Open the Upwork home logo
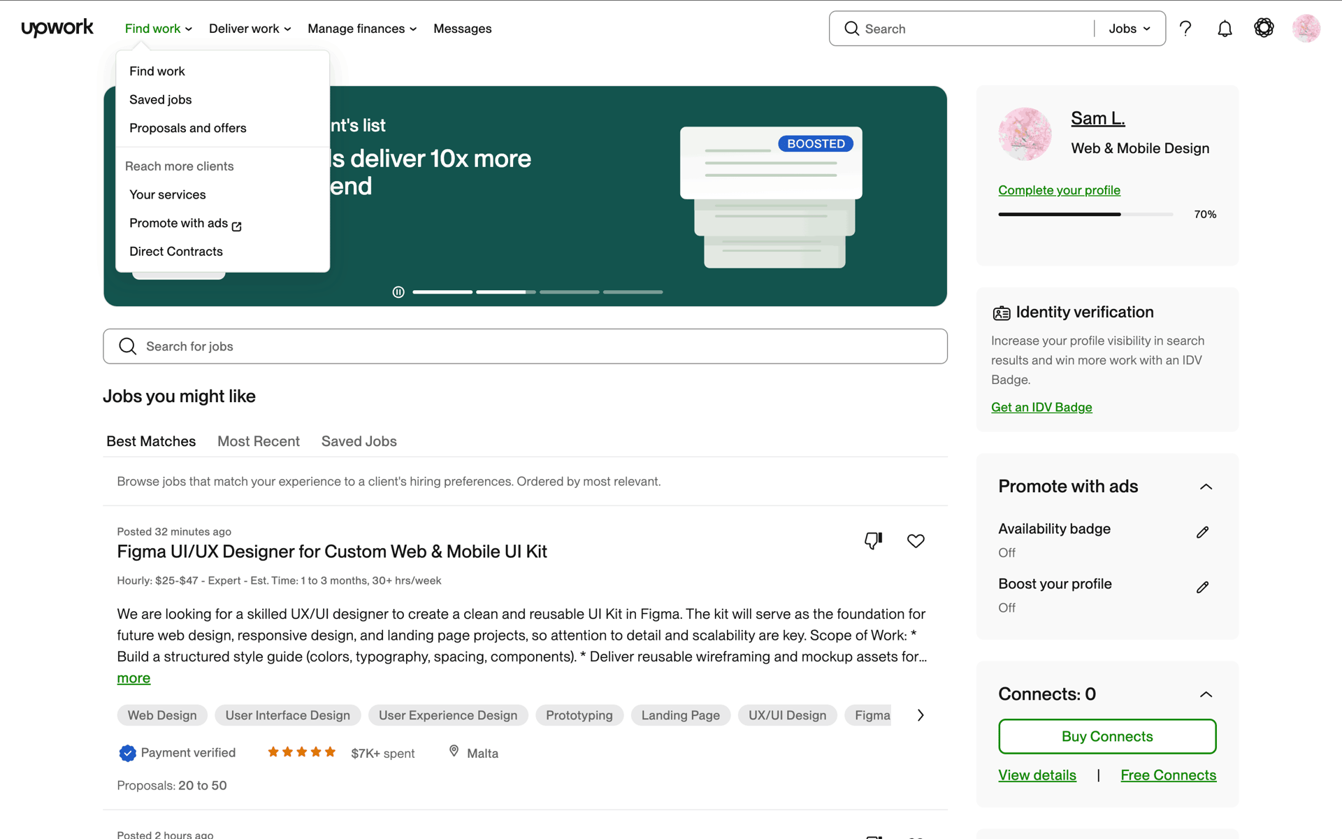 [57, 28]
